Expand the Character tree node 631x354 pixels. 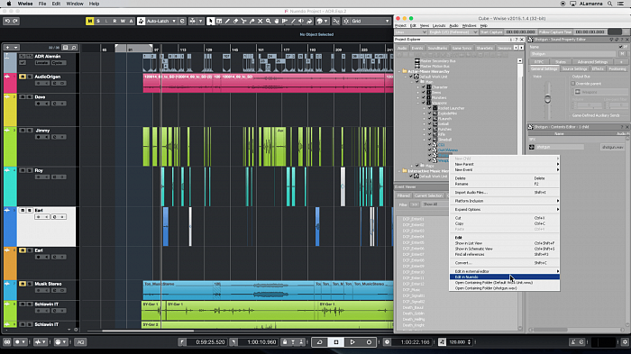pos(418,86)
